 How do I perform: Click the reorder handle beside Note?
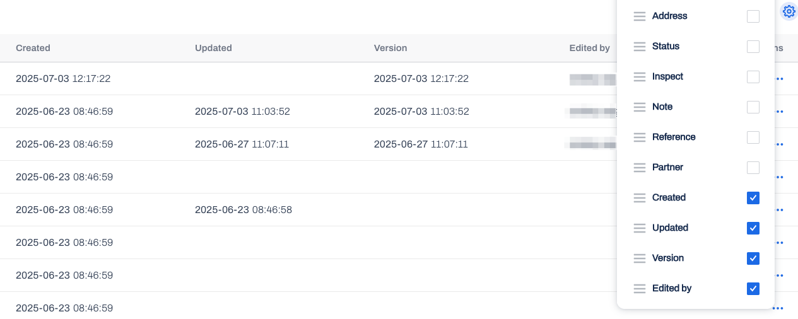click(x=640, y=107)
